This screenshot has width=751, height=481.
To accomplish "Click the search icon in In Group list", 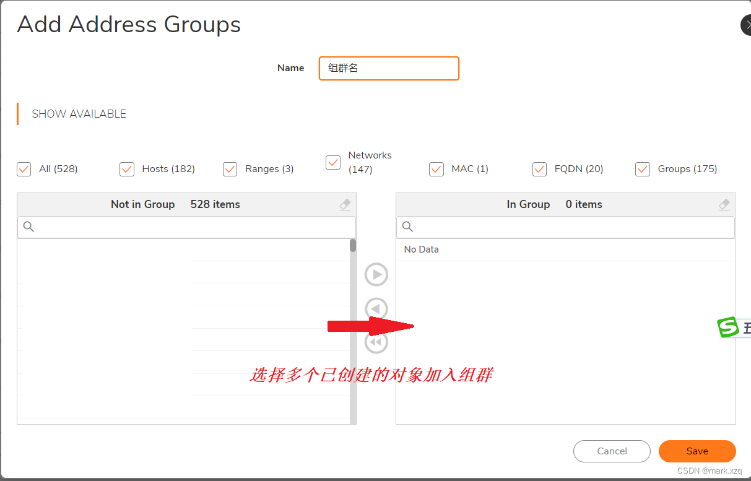I will pos(407,227).
